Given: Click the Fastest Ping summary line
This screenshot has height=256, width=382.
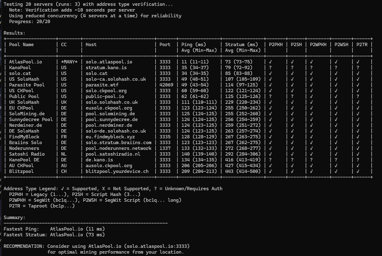Looking at the screenshot, I should coord(54,229).
